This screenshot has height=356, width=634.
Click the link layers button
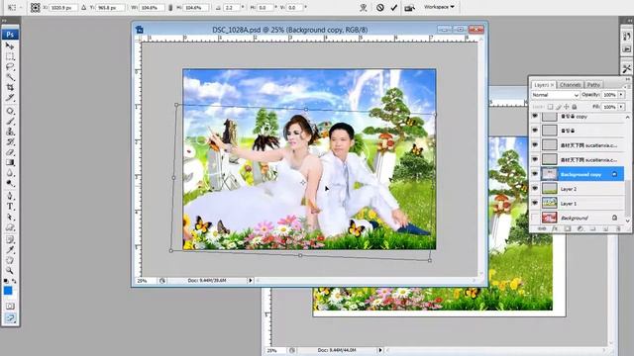(542, 228)
